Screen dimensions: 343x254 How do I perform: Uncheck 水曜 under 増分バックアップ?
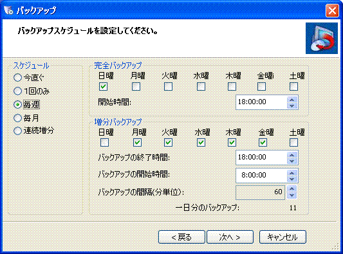coord(201,143)
